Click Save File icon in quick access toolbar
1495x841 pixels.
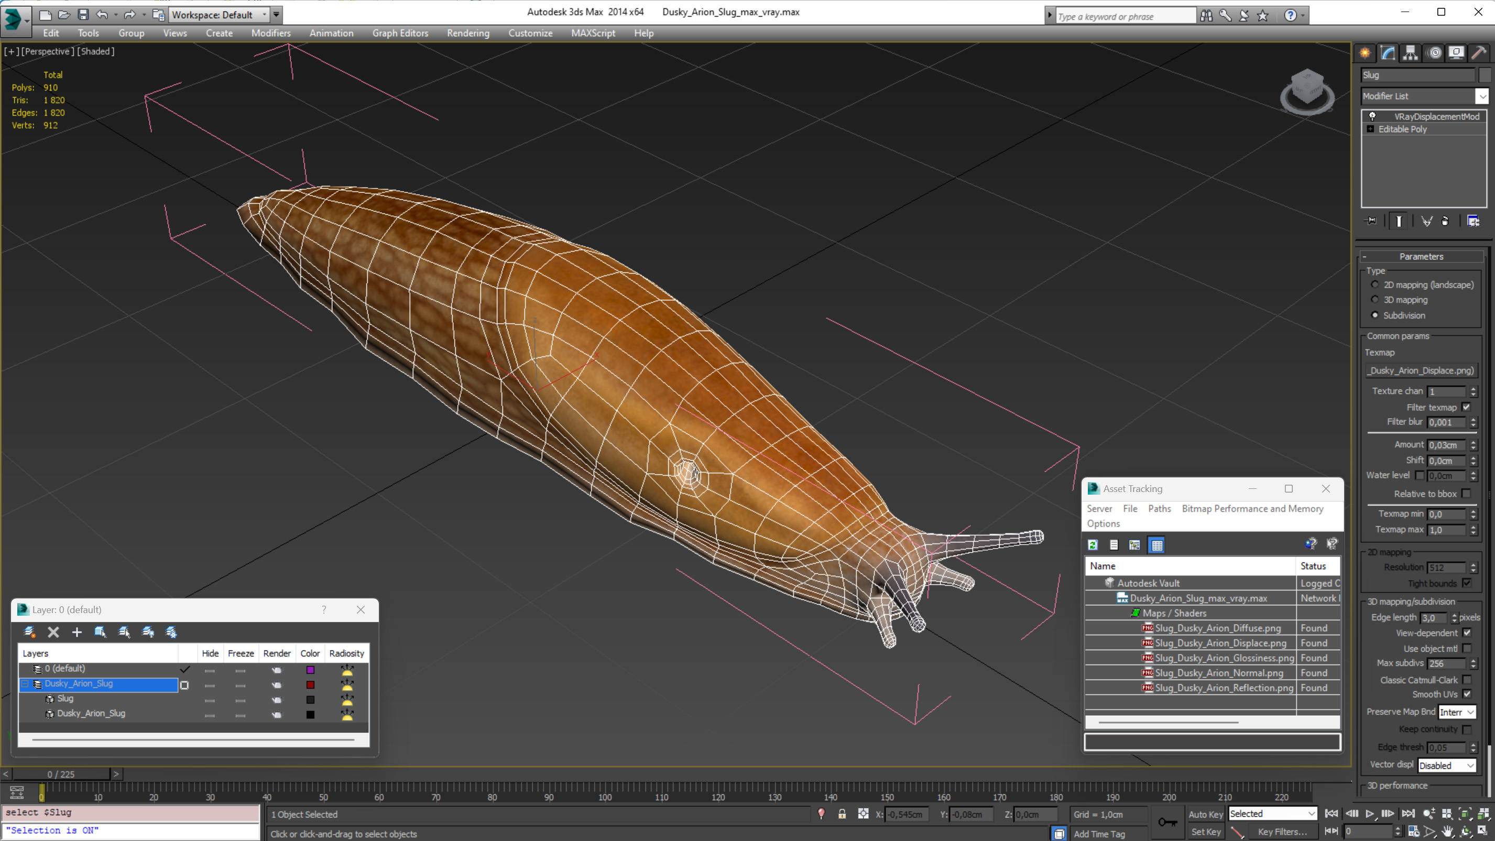pos(83,15)
